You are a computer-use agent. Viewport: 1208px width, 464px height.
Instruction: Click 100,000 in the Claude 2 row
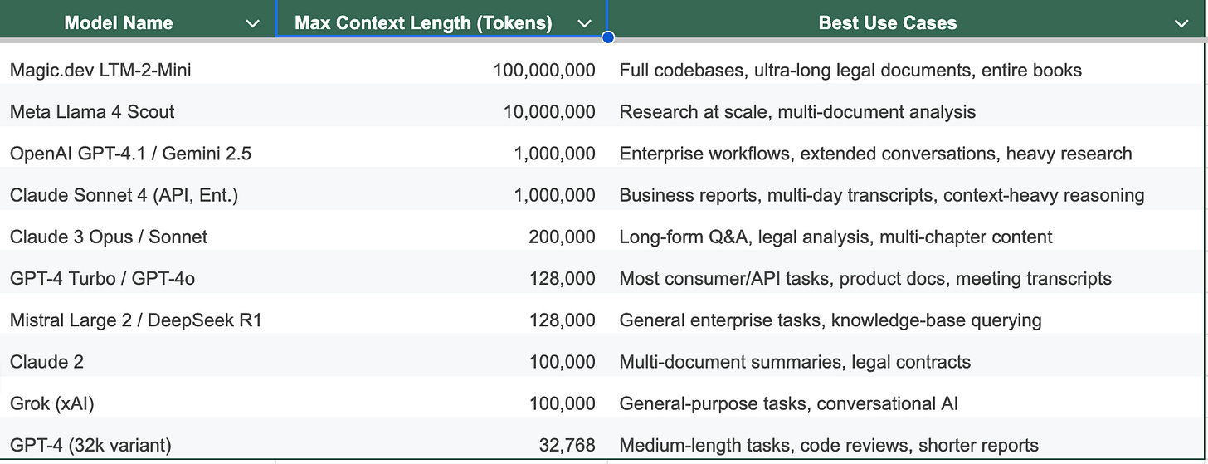[x=562, y=362]
